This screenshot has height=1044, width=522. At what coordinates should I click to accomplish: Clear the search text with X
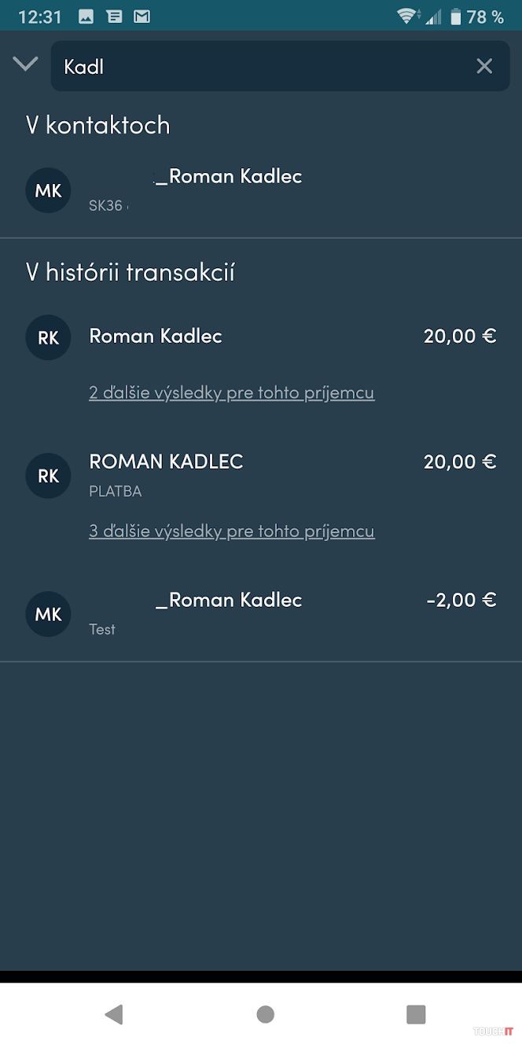(x=484, y=67)
